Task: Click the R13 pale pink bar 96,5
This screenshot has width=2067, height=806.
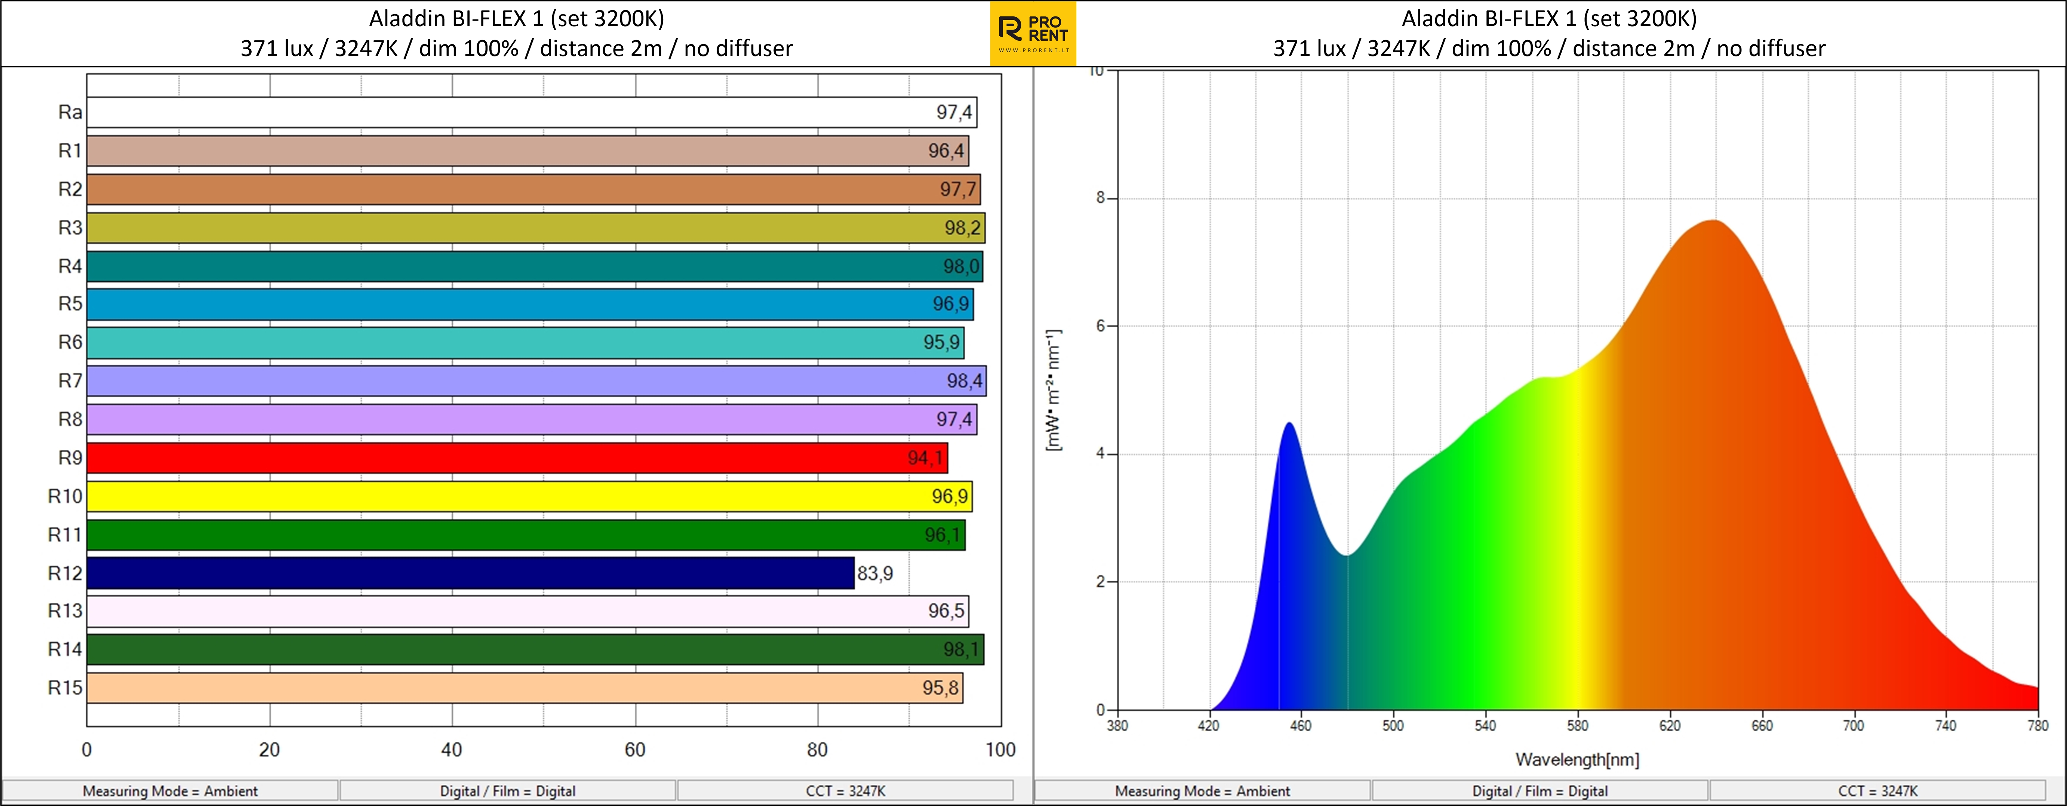Action: [528, 611]
